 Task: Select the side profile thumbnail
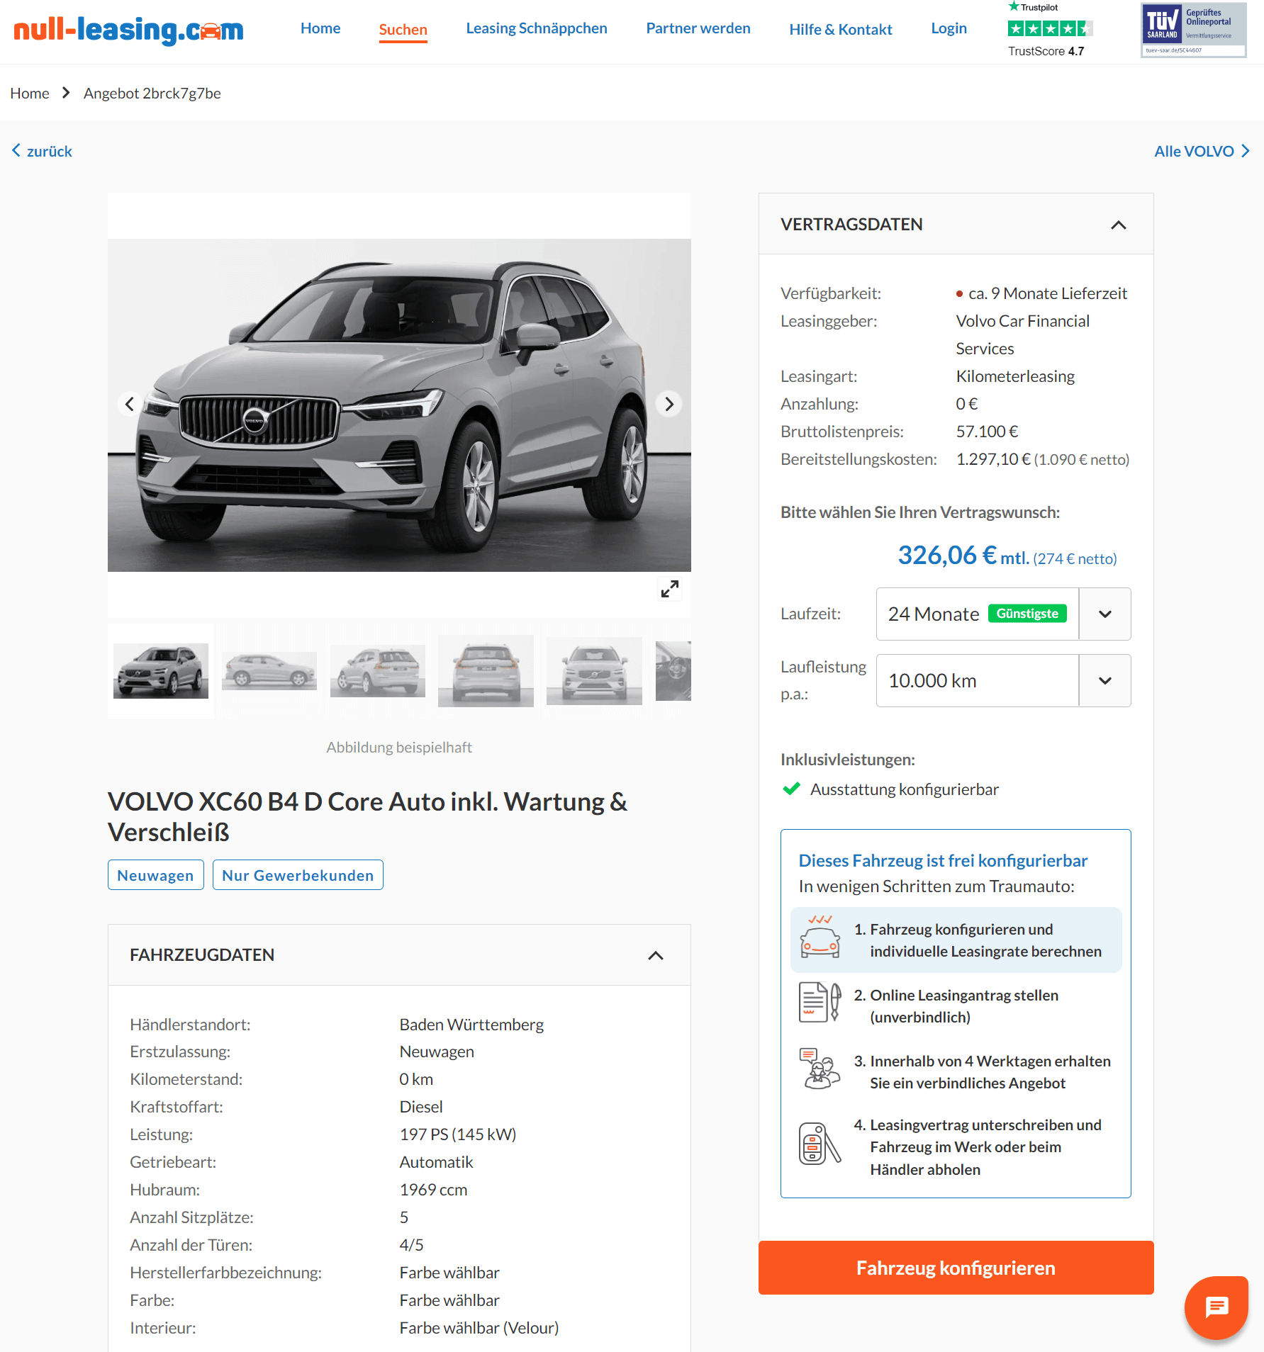[x=269, y=671]
